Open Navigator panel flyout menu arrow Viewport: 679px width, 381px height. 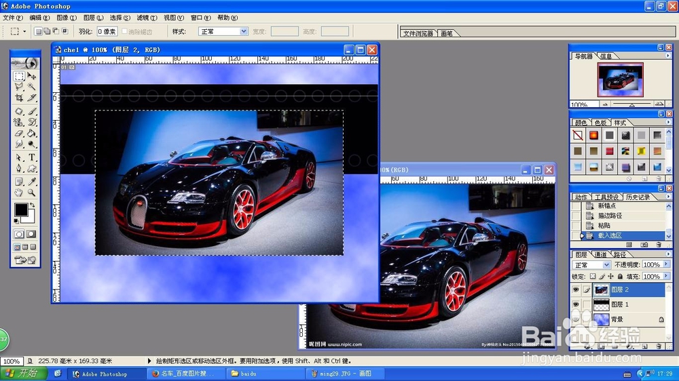pos(667,56)
